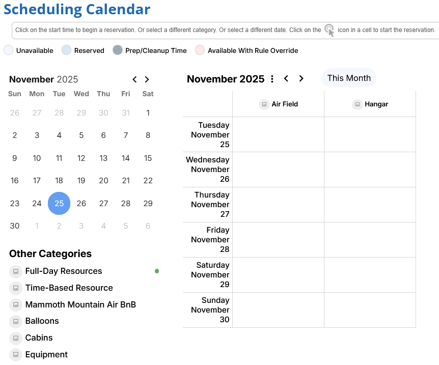Click the Time-Based Resource category icon
The width and height of the screenshot is (439, 365).
click(16, 288)
